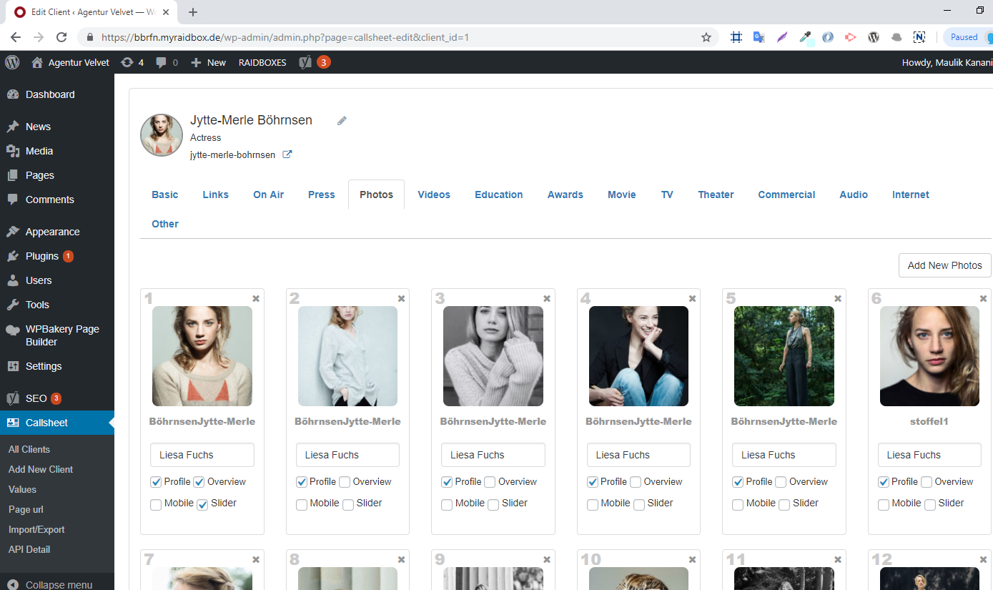Check the Slider box for photo 5
Image resolution: width=993 pixels, height=590 pixels.
[x=784, y=504]
